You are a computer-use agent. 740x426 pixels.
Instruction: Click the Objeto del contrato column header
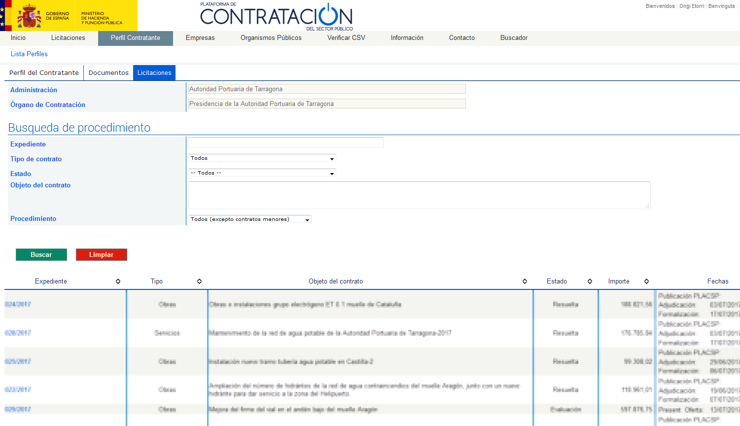tap(336, 282)
